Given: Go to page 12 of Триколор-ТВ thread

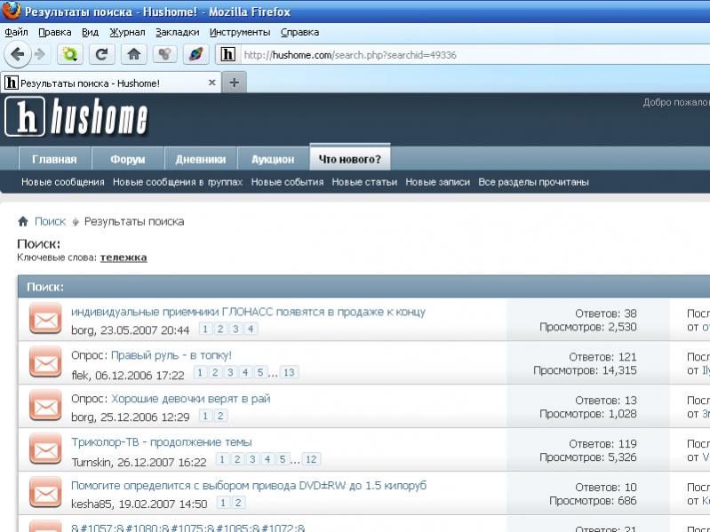Looking at the screenshot, I should click(311, 459).
